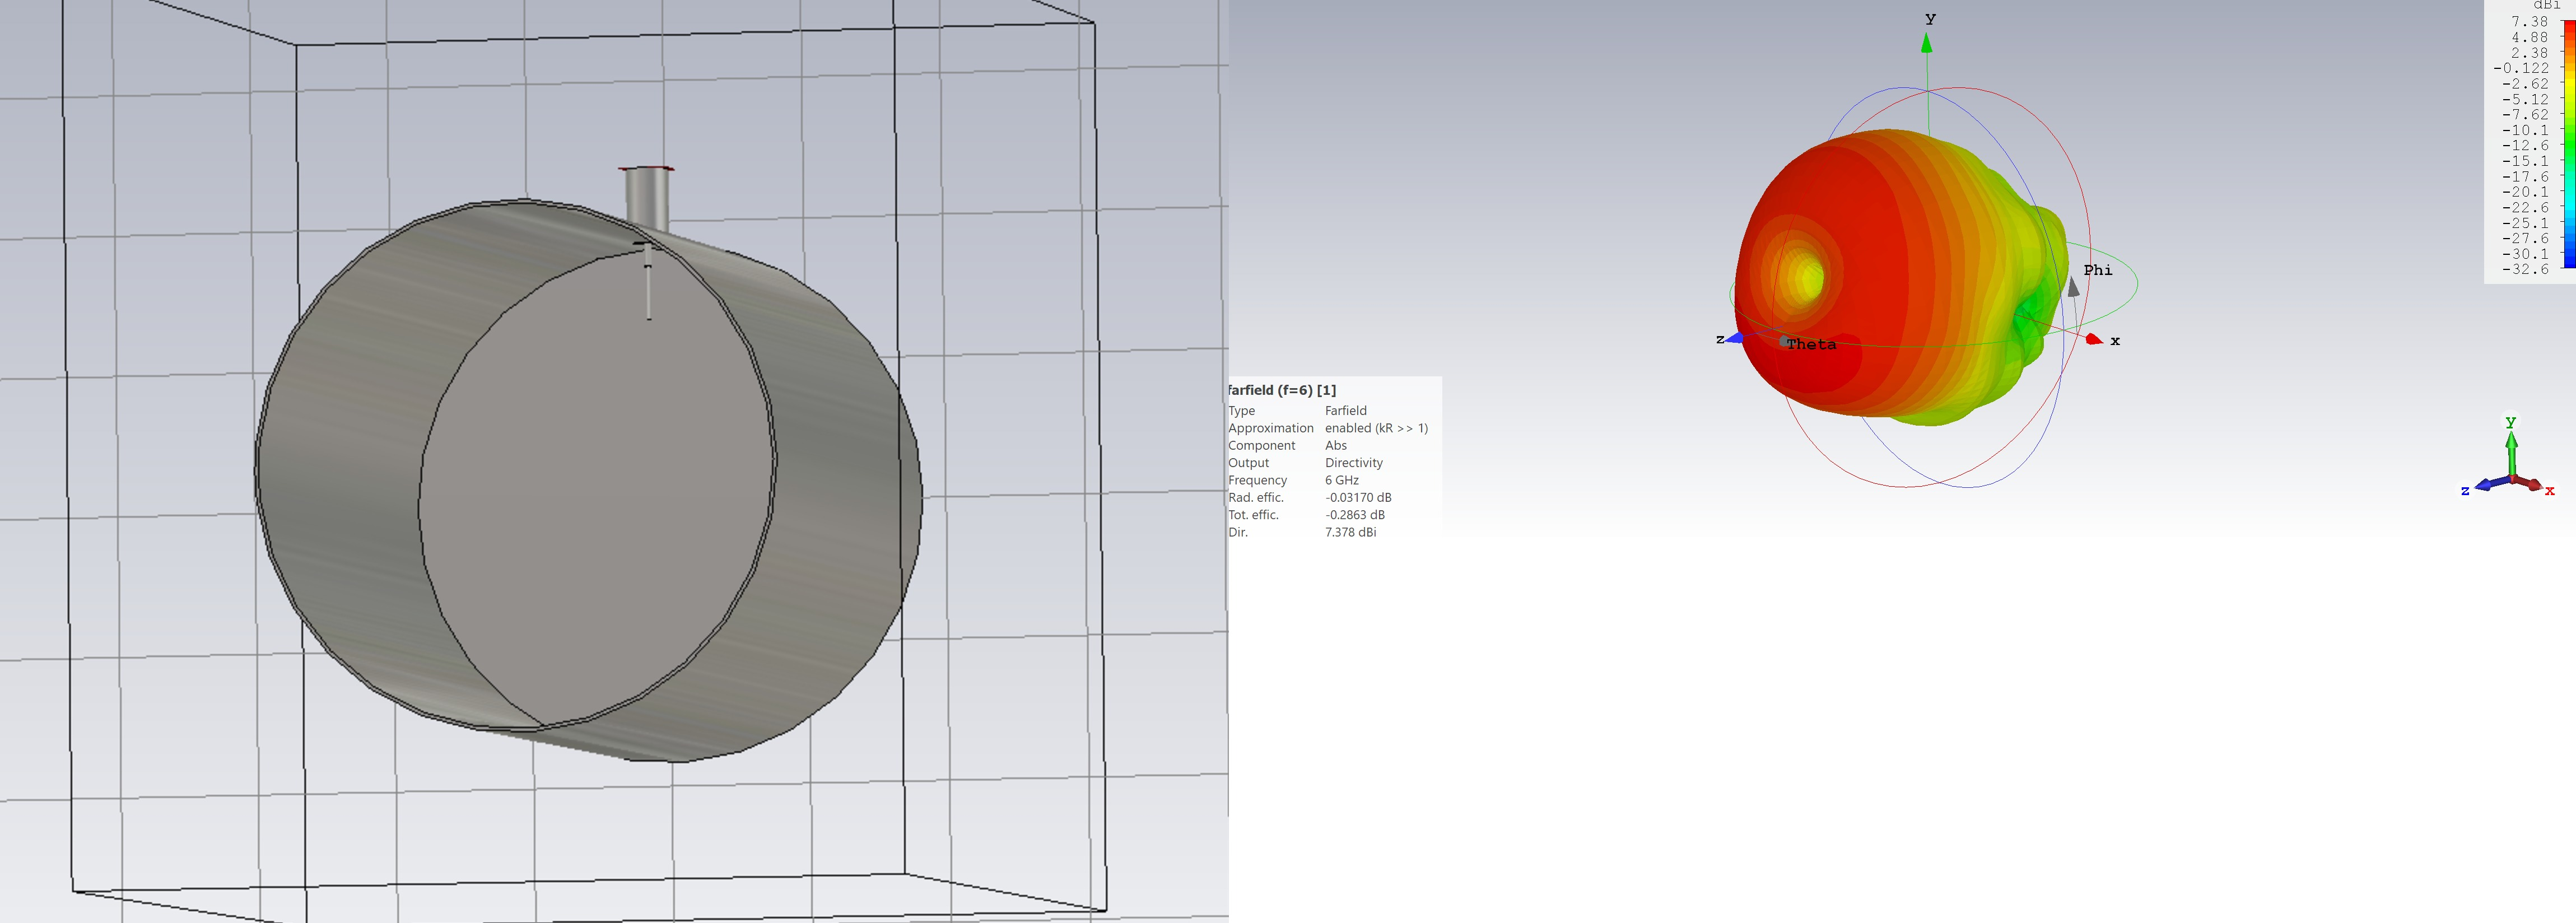2576x923 pixels.
Task: Open the Frequency 6 GHz entry
Action: [1341, 480]
